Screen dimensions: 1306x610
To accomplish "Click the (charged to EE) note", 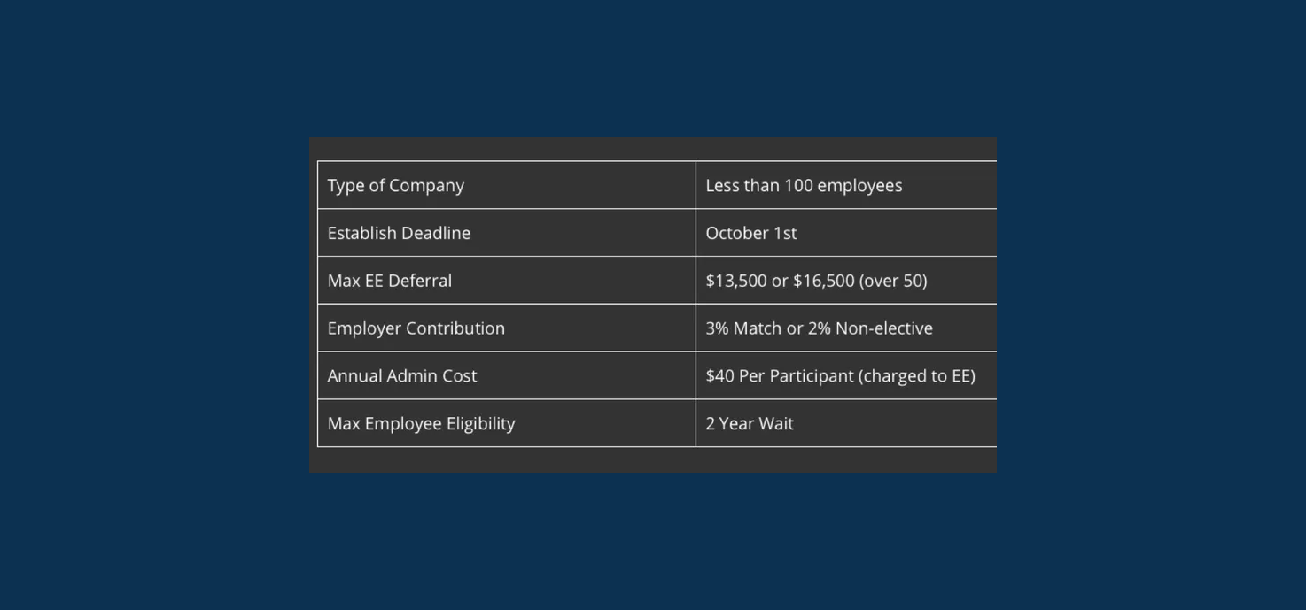I will click(917, 376).
